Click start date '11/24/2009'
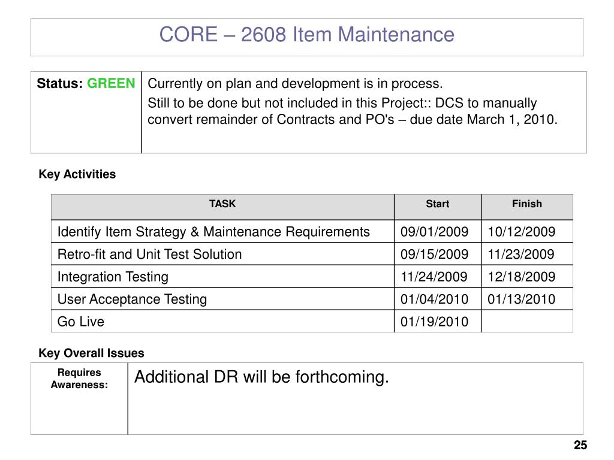This screenshot has height=460, width=614. coord(434,277)
